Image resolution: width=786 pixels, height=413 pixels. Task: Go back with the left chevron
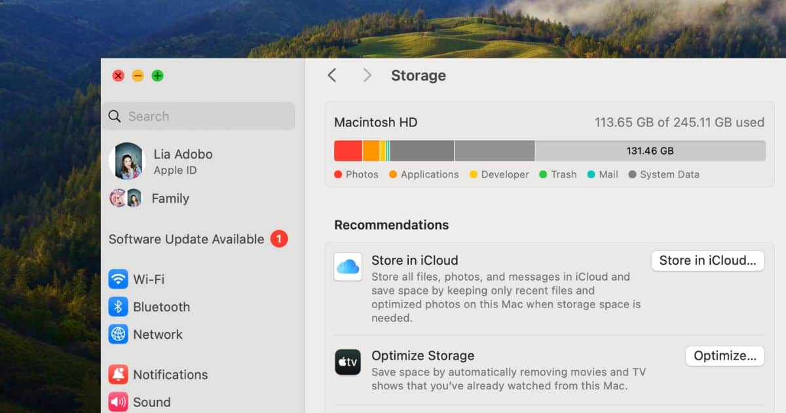332,75
